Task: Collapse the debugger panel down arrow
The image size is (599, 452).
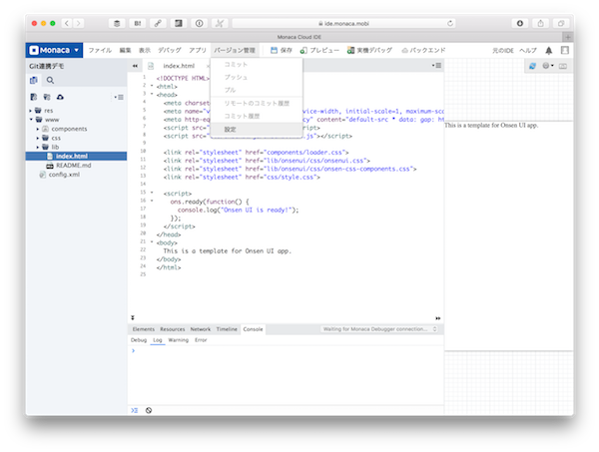Action: (x=133, y=317)
